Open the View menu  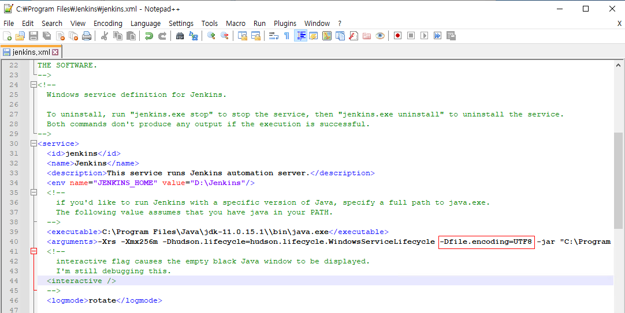(78, 24)
